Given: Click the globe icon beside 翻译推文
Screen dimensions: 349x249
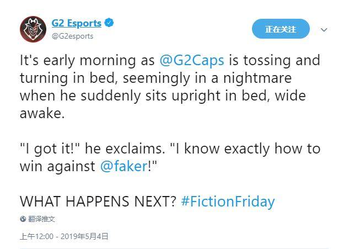Looking at the screenshot, I should click(23, 219).
